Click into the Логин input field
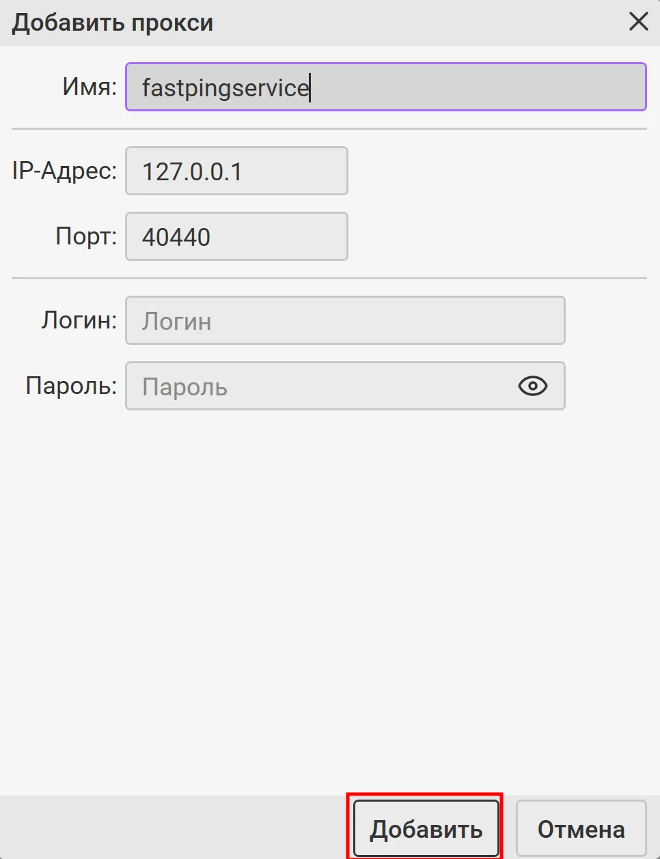 [345, 320]
